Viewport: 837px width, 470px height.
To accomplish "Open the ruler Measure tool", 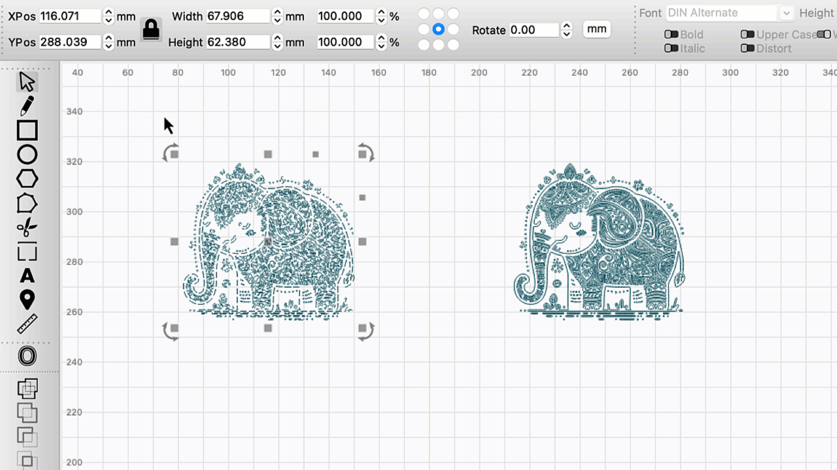I will coord(27,324).
